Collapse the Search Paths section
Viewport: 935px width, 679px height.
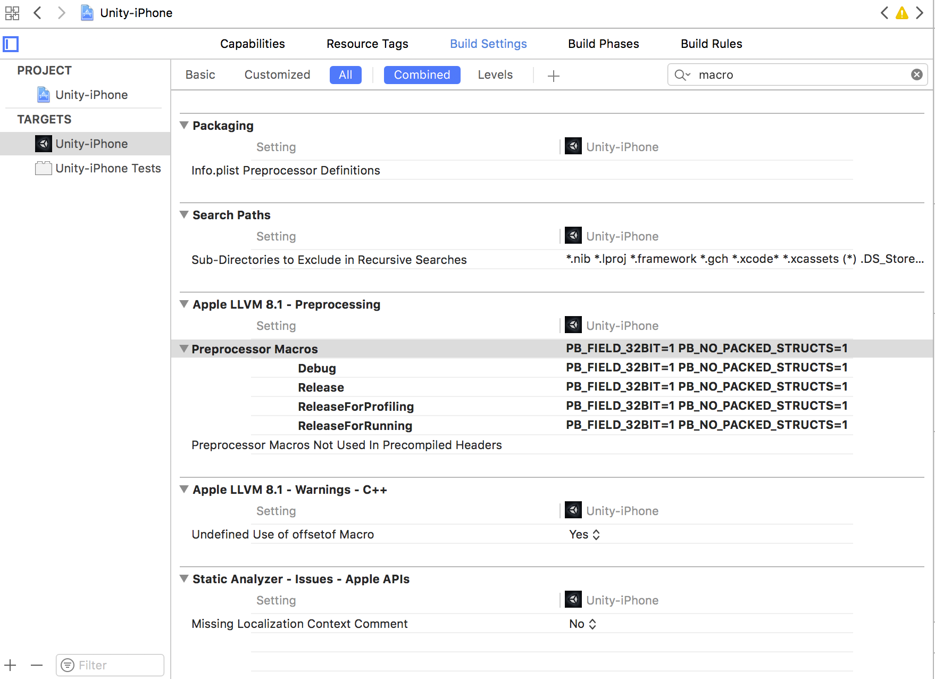click(184, 215)
